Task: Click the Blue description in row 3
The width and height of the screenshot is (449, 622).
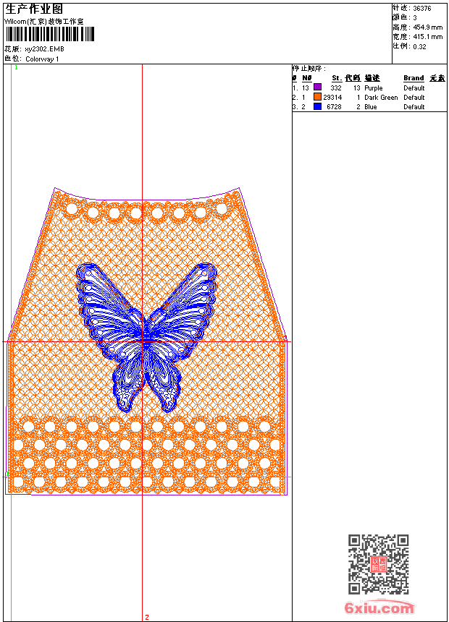Action: pos(371,107)
